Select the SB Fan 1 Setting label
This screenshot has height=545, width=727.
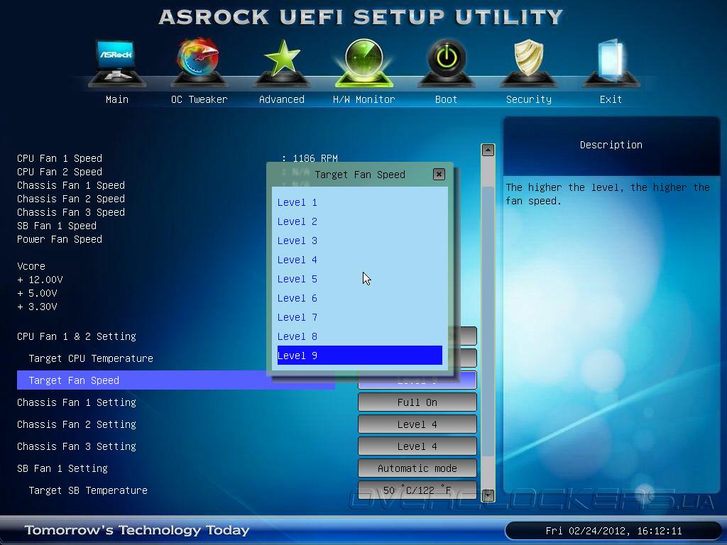click(x=62, y=468)
